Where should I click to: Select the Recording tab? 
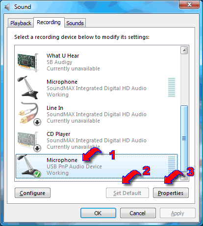(x=49, y=22)
